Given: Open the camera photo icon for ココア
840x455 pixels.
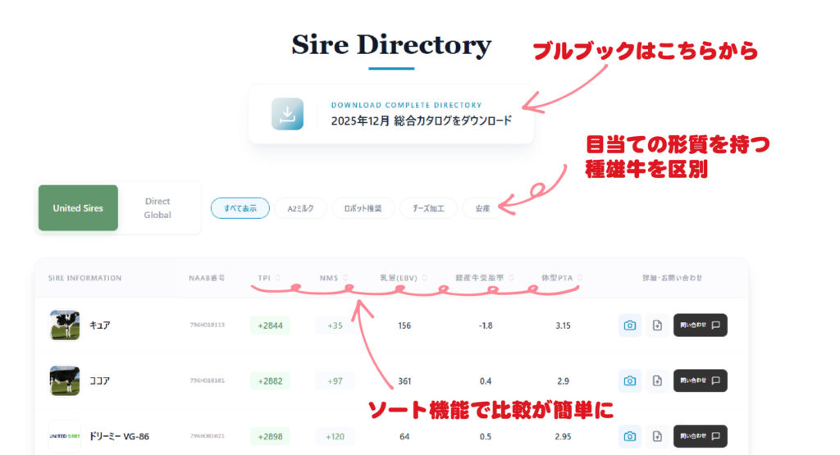Looking at the screenshot, I should click(629, 380).
